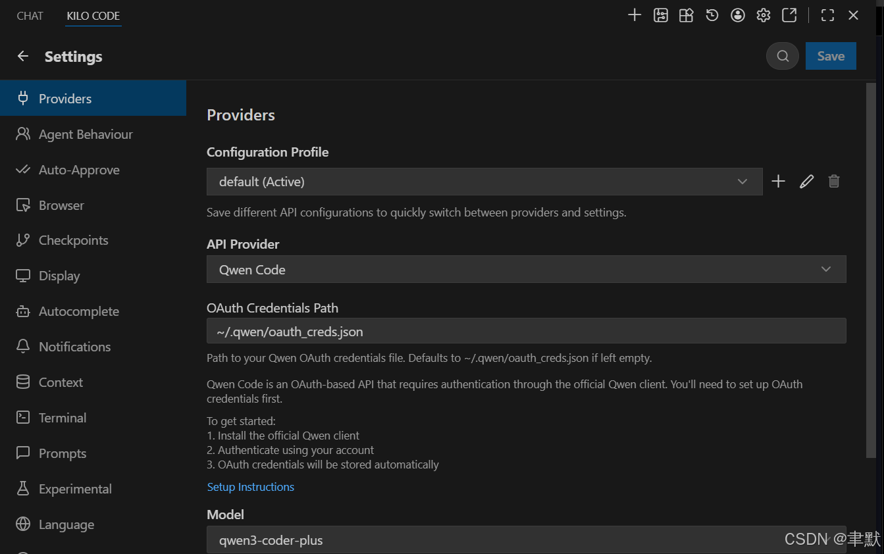Open the Model qwen3-coder-plus dropdown
This screenshot has height=554, width=884.
[x=526, y=540]
